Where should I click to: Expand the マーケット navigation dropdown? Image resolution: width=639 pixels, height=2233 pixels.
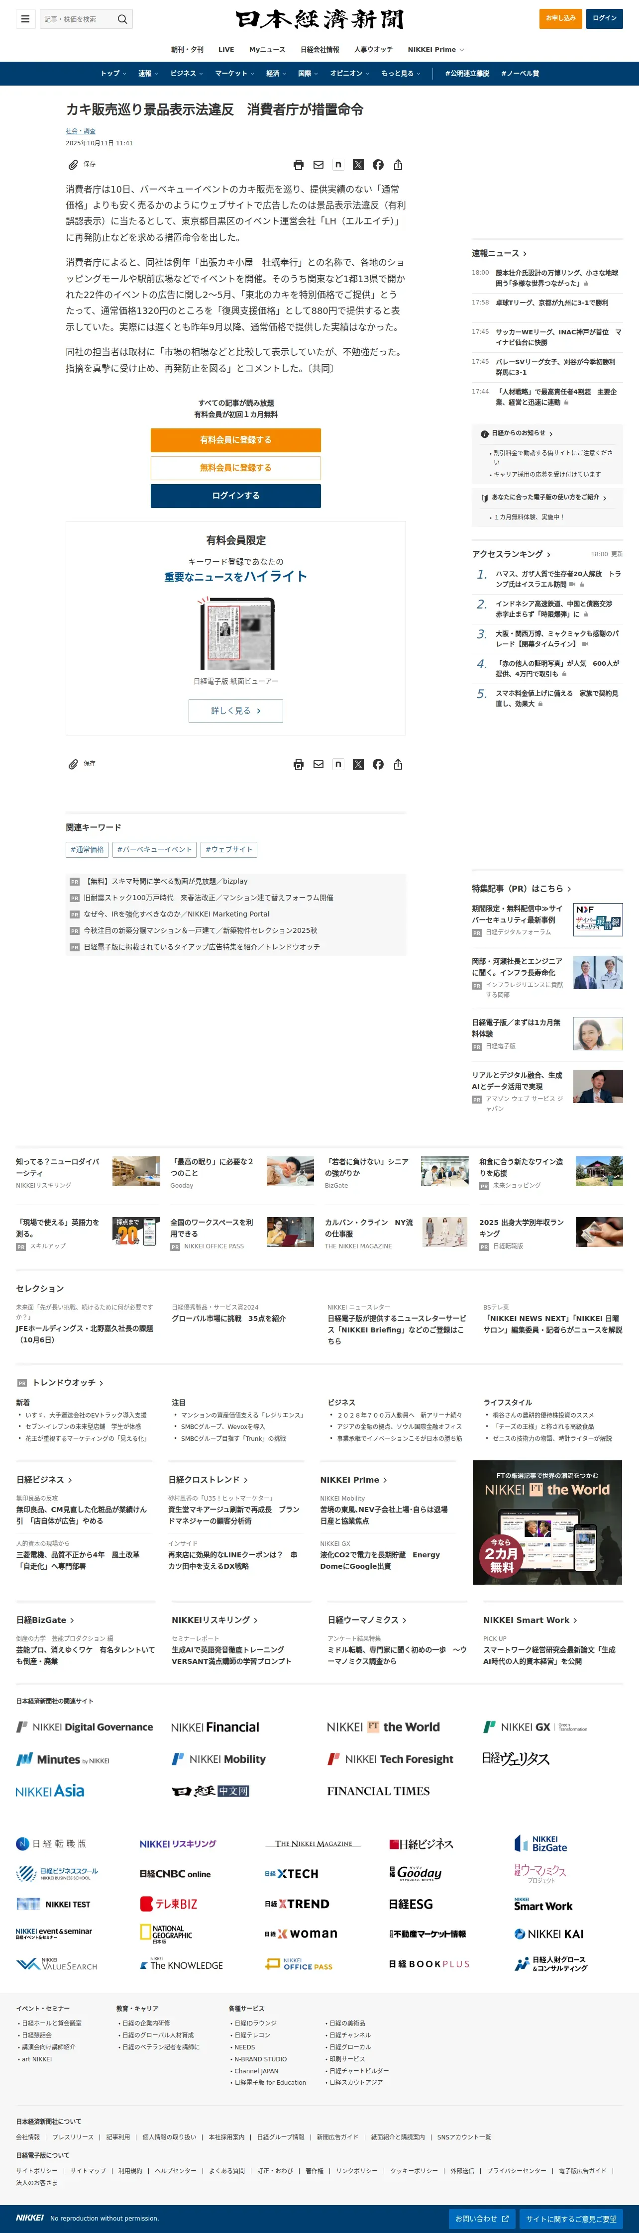pyautogui.click(x=235, y=74)
